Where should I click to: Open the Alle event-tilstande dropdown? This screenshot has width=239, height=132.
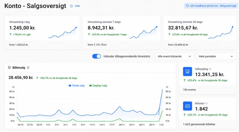[174, 57]
